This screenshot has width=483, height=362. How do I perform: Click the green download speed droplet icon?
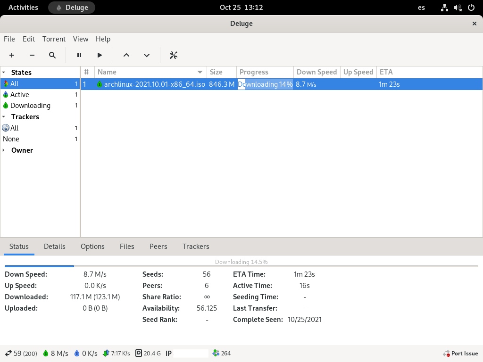[x=46, y=353]
